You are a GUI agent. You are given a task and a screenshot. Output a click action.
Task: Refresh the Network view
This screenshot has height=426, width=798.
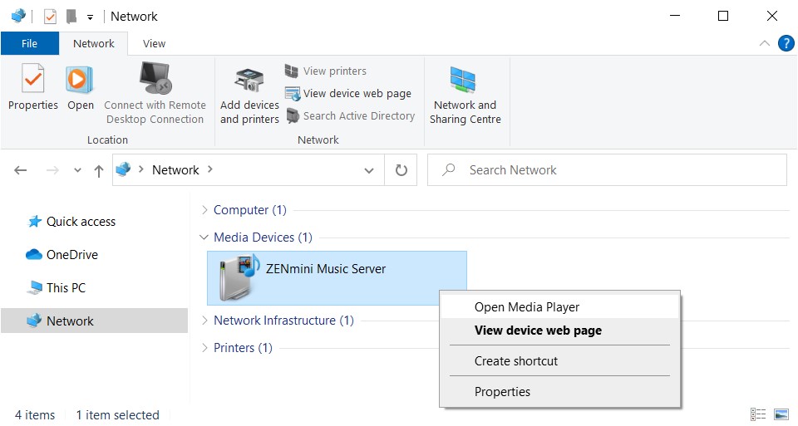pyautogui.click(x=401, y=170)
